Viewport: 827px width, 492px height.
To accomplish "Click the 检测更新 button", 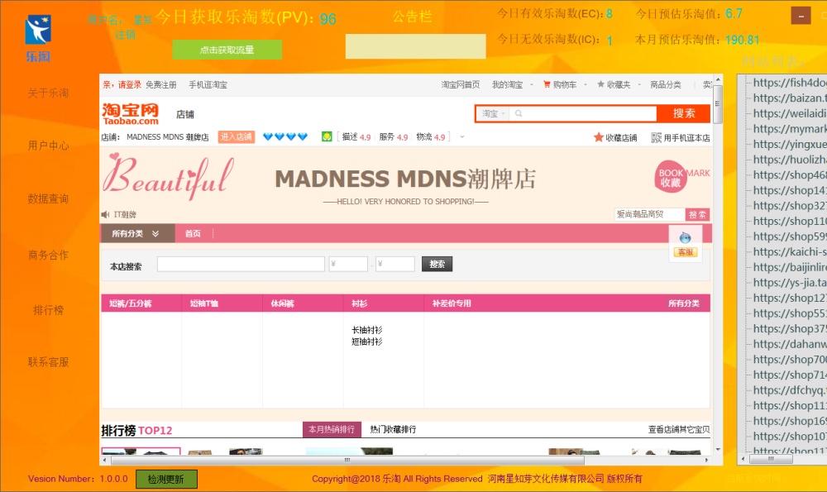I will point(166,479).
